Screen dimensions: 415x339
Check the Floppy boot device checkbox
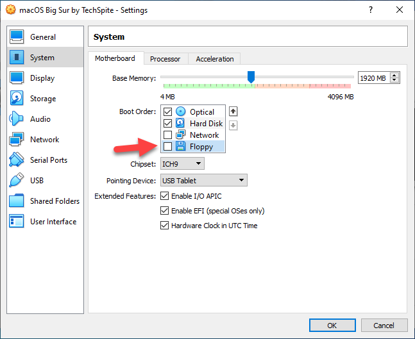click(x=168, y=147)
